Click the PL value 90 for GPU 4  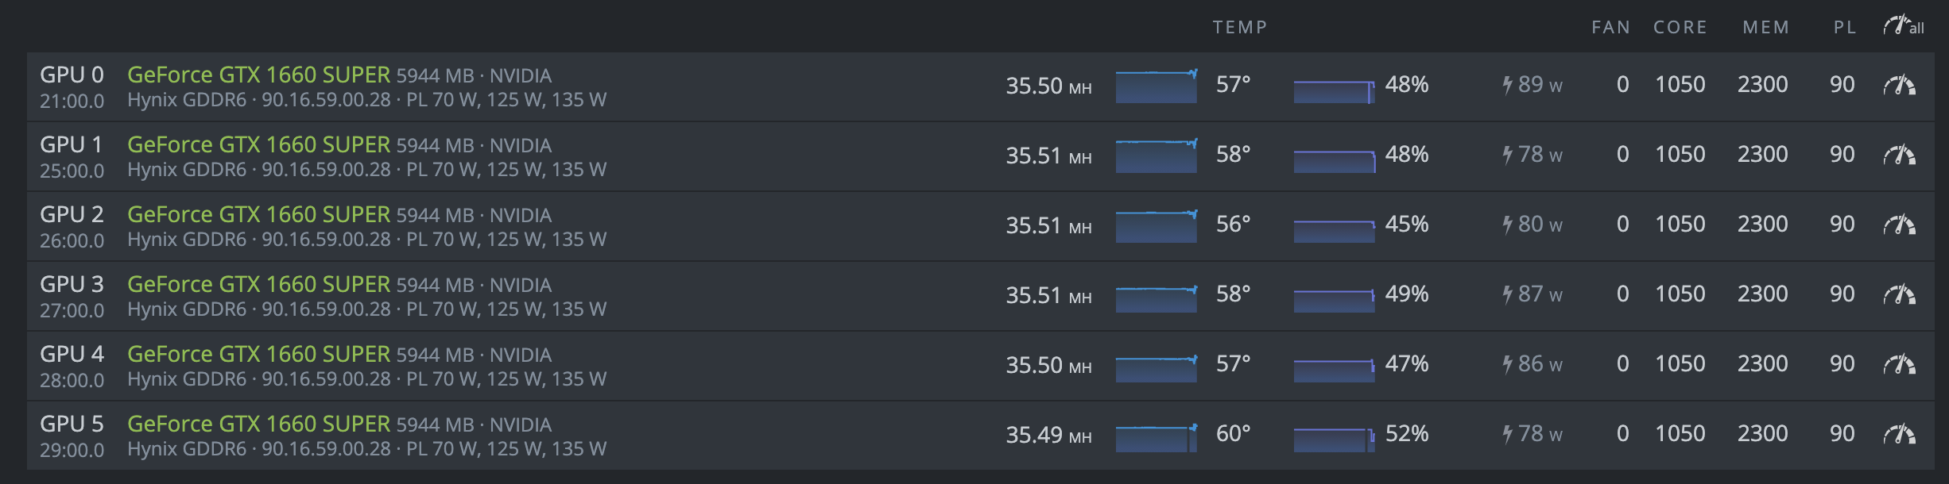click(1842, 364)
